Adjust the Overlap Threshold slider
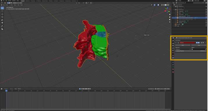The width and height of the screenshot is (208, 111). (191, 51)
